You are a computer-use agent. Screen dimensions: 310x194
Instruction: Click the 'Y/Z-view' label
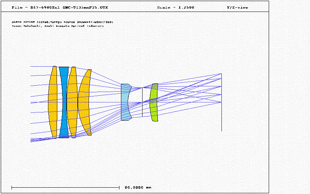237,7
